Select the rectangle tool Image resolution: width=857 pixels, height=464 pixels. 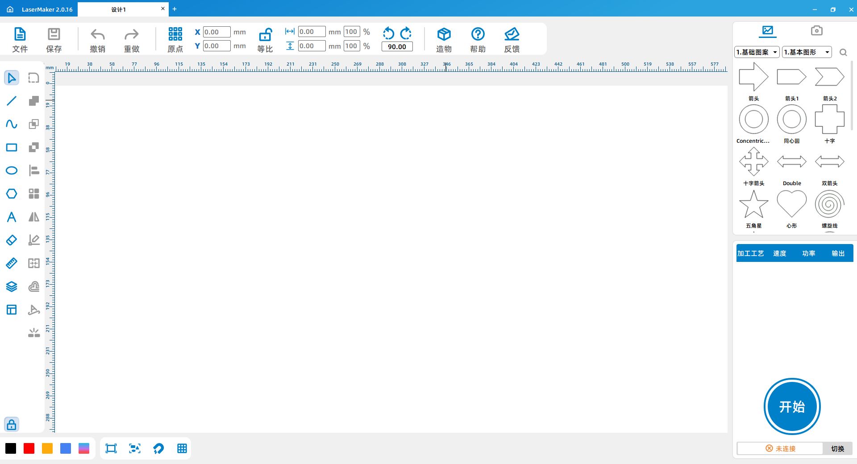point(12,147)
